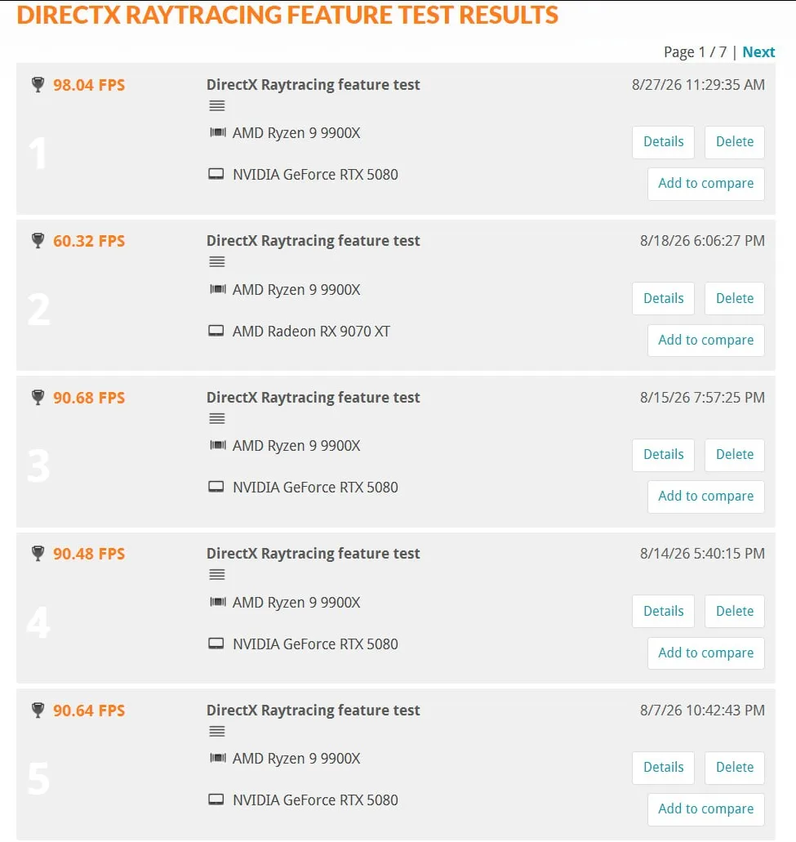Click the trophy icon beside 98.04 FPS

click(x=38, y=84)
